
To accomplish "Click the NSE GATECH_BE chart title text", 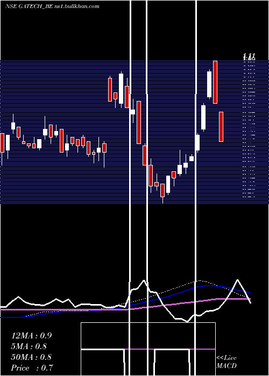I will [x=52, y=6].
